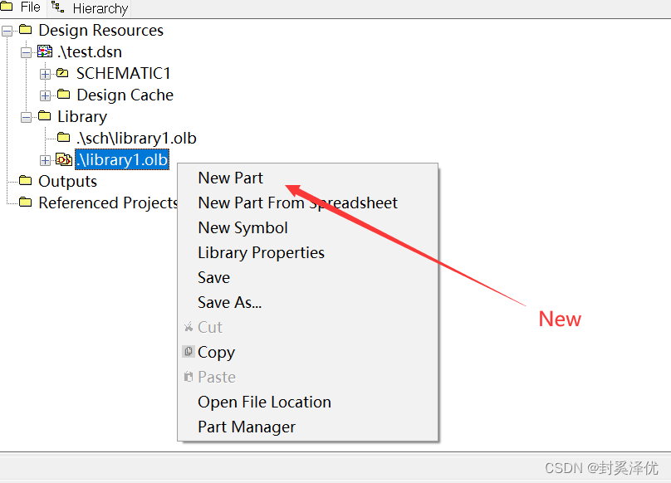Viewport: 671px width, 483px height.
Task: Click the Copy icon in context menu
Action: pos(189,352)
